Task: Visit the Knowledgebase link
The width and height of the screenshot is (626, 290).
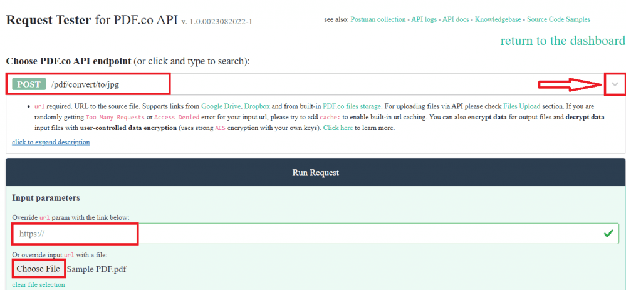Action: coord(498,19)
